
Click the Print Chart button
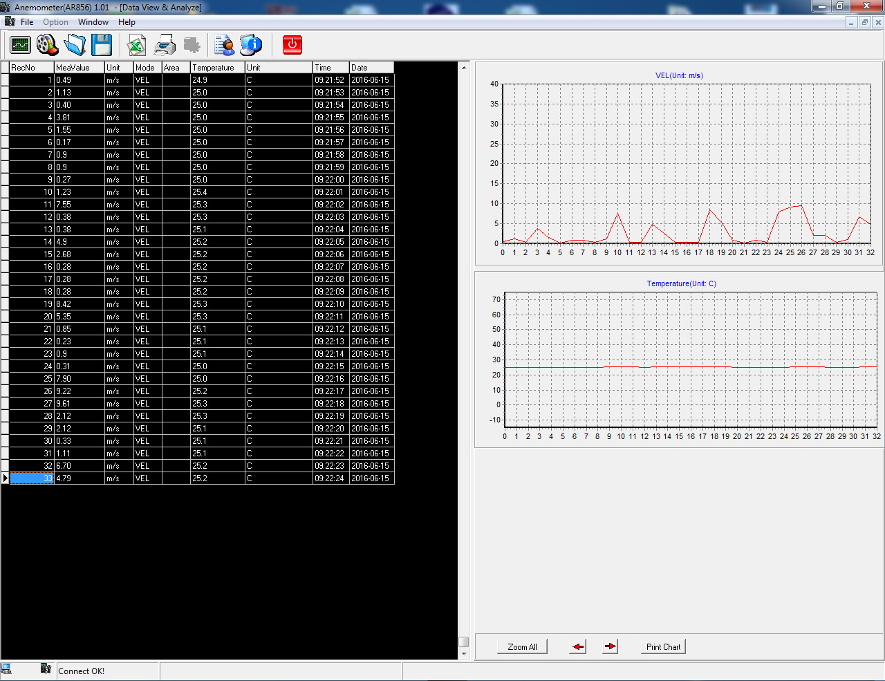[663, 647]
